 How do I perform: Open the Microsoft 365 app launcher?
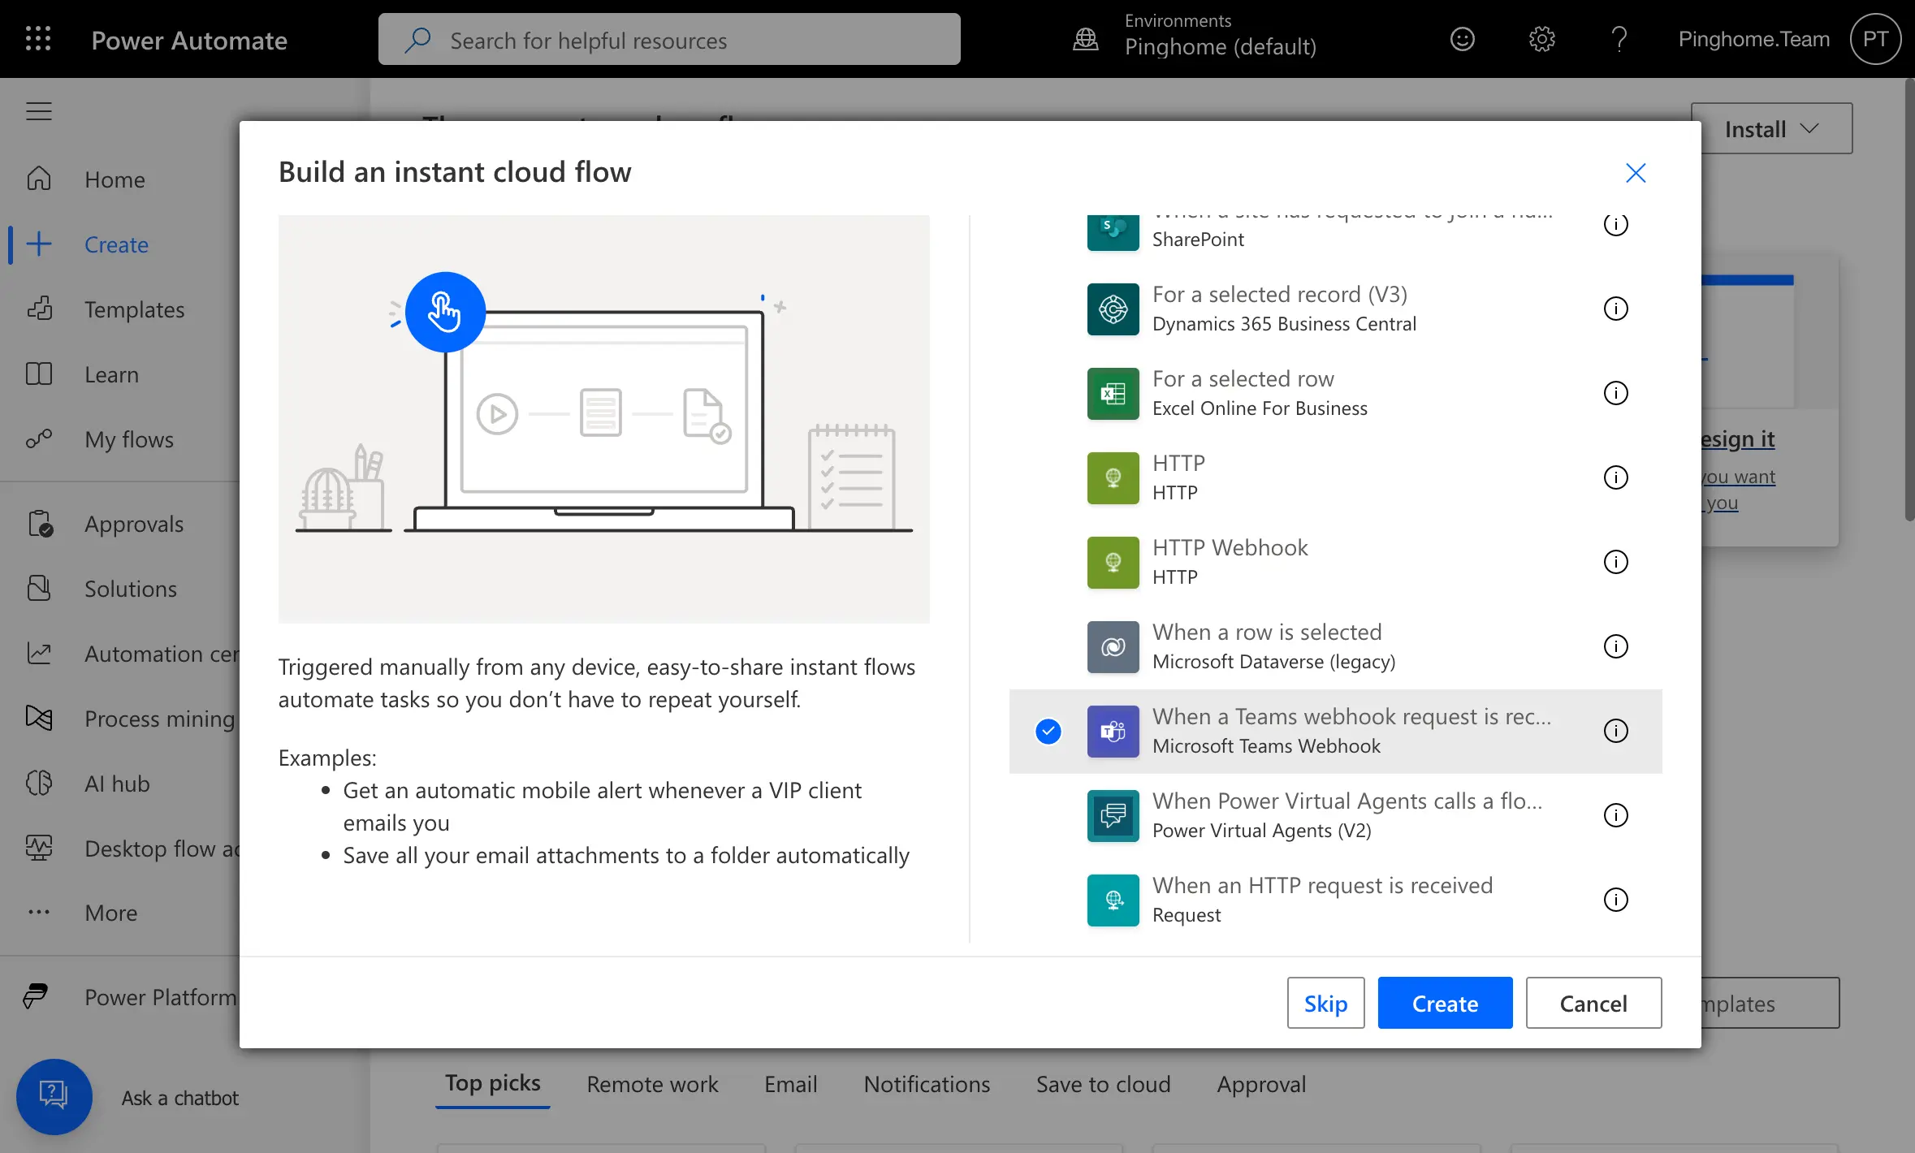click(37, 38)
